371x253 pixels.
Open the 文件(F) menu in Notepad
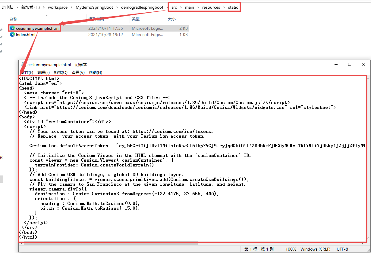pos(27,72)
